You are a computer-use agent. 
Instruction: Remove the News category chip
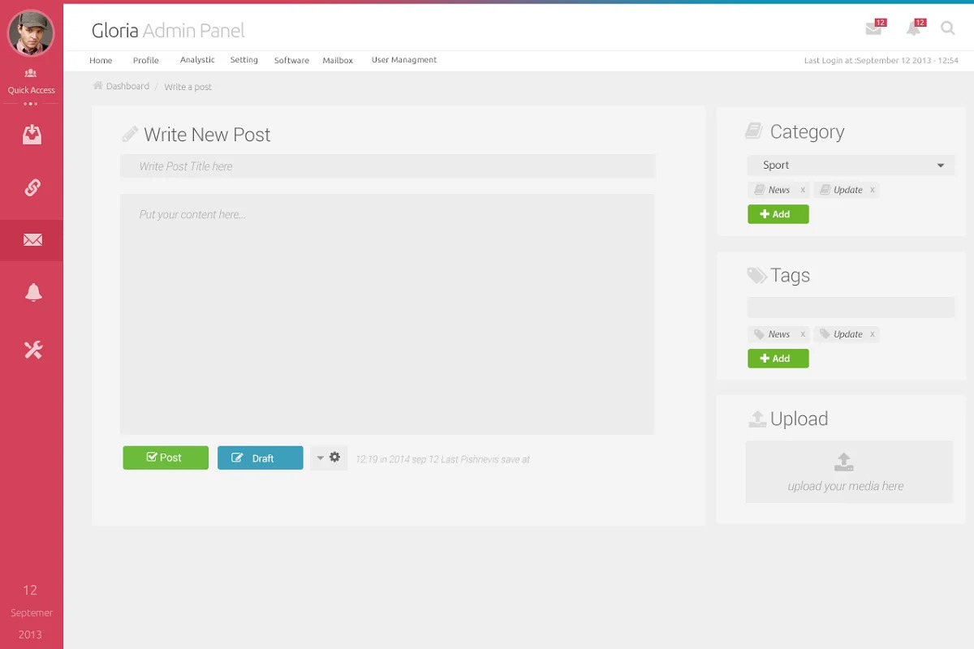(803, 190)
